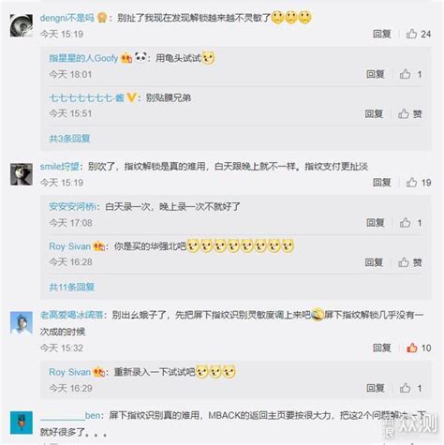Open ben's profile from the username link
This screenshot has height=445, width=444.
pos(70,416)
